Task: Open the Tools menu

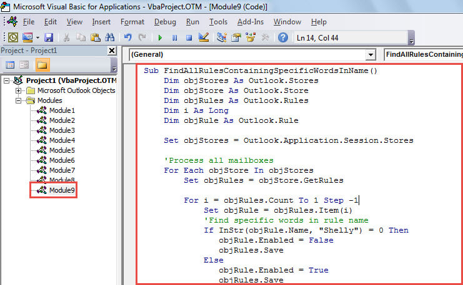Action: point(218,22)
